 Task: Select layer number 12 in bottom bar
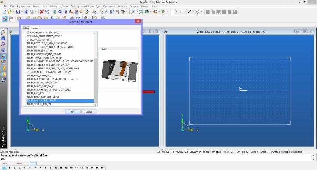tap(66, 168)
